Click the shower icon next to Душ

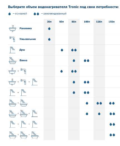coord(12,50)
